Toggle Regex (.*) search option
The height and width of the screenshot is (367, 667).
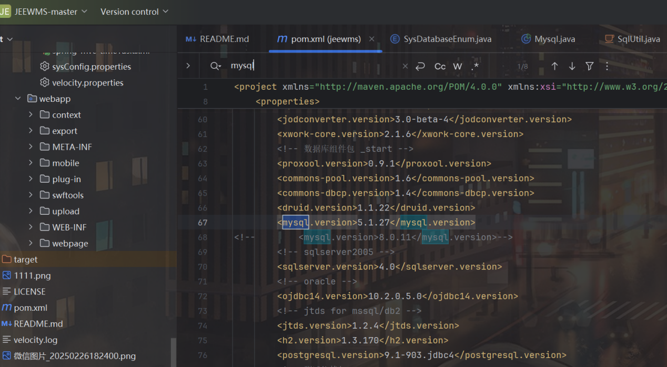[475, 66]
